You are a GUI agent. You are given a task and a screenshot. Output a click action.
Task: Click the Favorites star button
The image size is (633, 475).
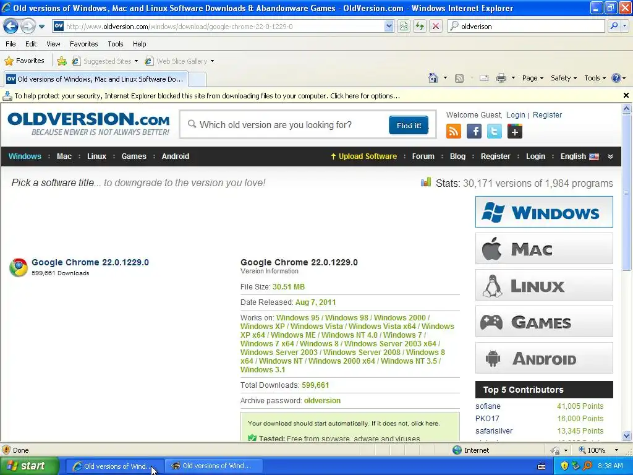(x=24, y=61)
